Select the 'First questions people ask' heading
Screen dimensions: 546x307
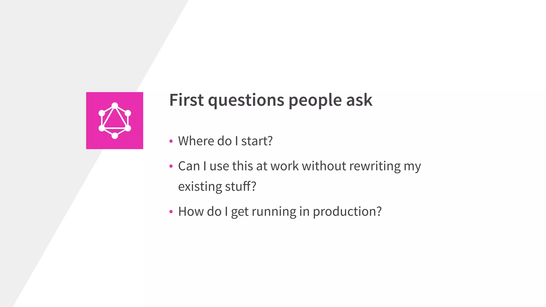point(271,100)
